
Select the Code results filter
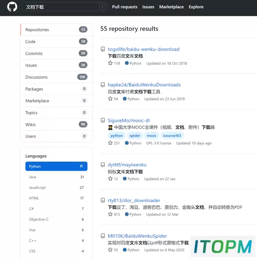(57, 42)
